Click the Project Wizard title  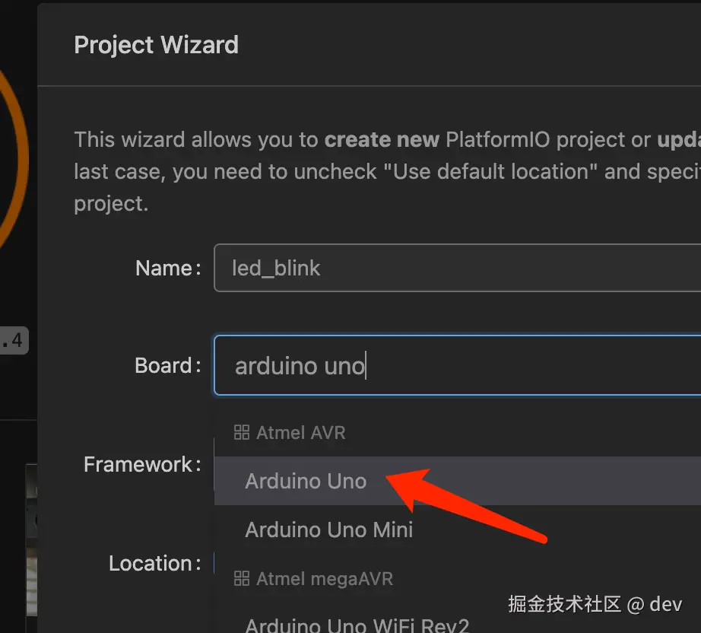156,45
